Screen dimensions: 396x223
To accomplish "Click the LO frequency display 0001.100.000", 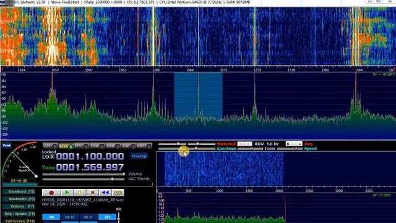I will click(x=90, y=157).
